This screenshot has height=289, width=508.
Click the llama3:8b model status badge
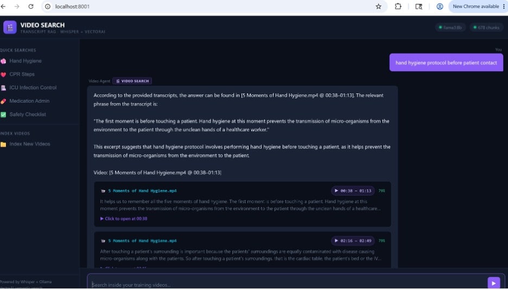pos(450,28)
